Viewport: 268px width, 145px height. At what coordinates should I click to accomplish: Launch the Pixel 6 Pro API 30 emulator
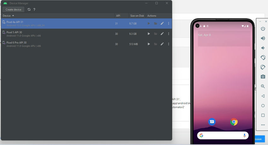tap(149, 44)
